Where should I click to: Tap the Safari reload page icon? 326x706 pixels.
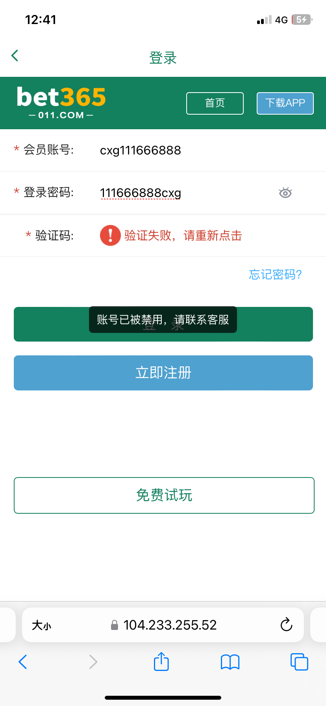tap(286, 624)
